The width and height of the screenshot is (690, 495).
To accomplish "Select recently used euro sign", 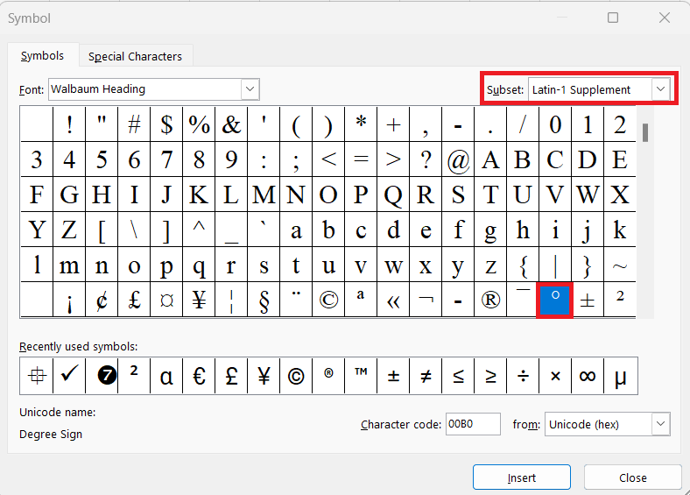I will click(199, 376).
